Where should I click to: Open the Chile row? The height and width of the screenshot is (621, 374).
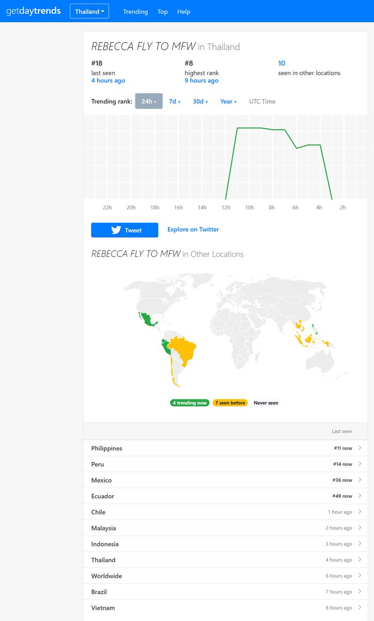pos(225,512)
